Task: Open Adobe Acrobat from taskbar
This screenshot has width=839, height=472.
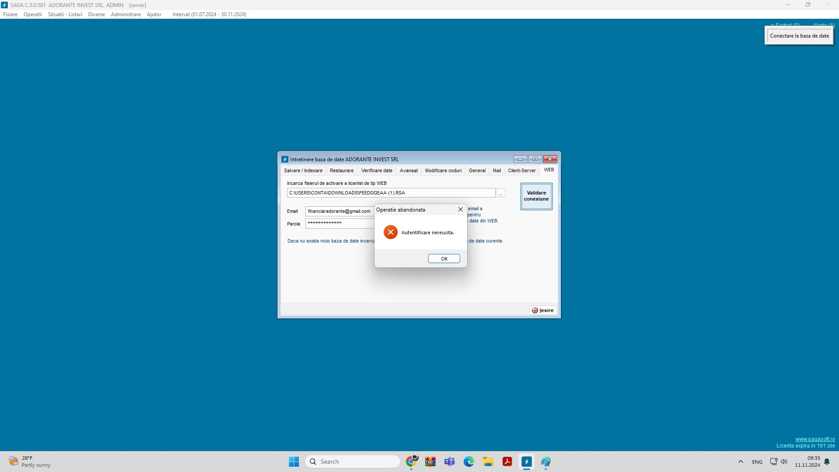Action: pyautogui.click(x=507, y=462)
